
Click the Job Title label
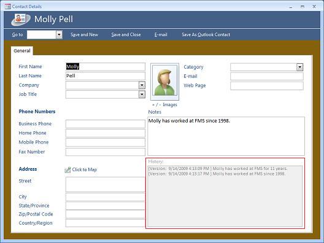click(x=28, y=94)
